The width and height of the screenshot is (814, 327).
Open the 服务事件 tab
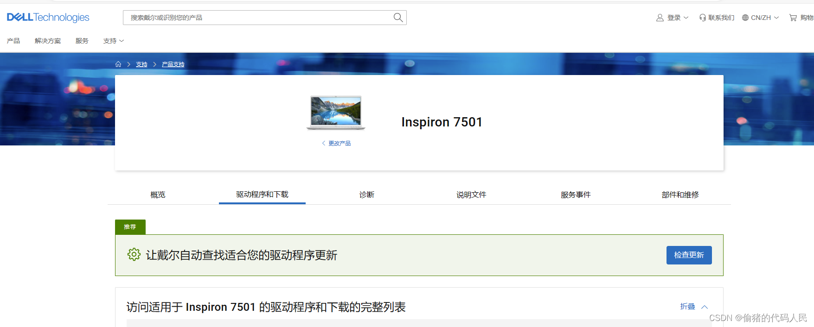[576, 195]
